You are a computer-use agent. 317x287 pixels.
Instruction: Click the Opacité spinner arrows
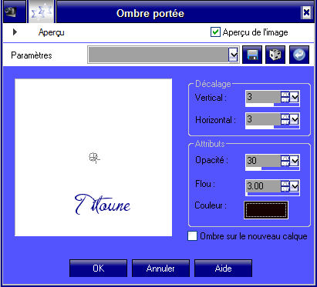[x=285, y=161]
